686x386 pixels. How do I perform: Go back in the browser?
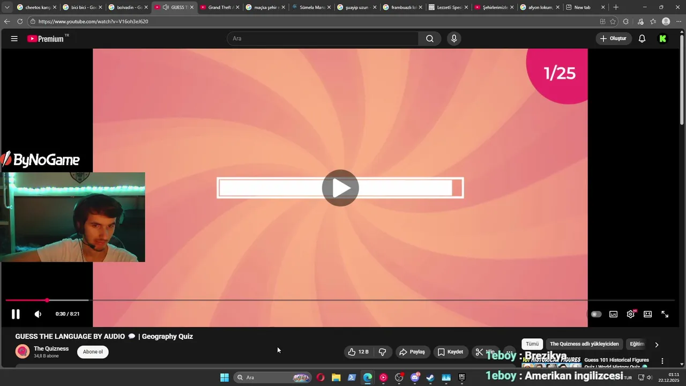point(7,21)
